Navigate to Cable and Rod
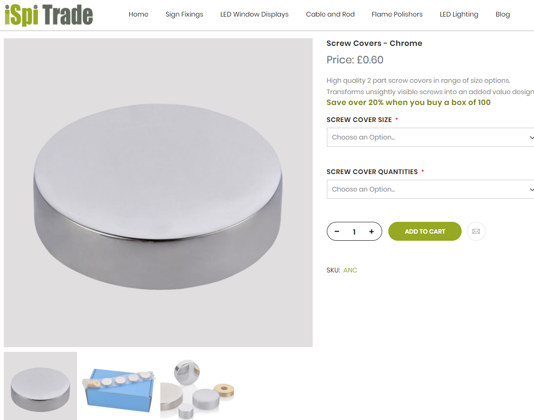 tap(330, 14)
